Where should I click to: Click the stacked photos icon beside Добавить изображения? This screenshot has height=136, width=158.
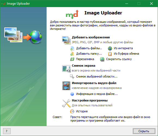point(66,40)
